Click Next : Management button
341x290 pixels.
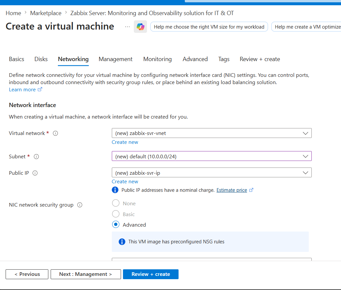(86, 274)
